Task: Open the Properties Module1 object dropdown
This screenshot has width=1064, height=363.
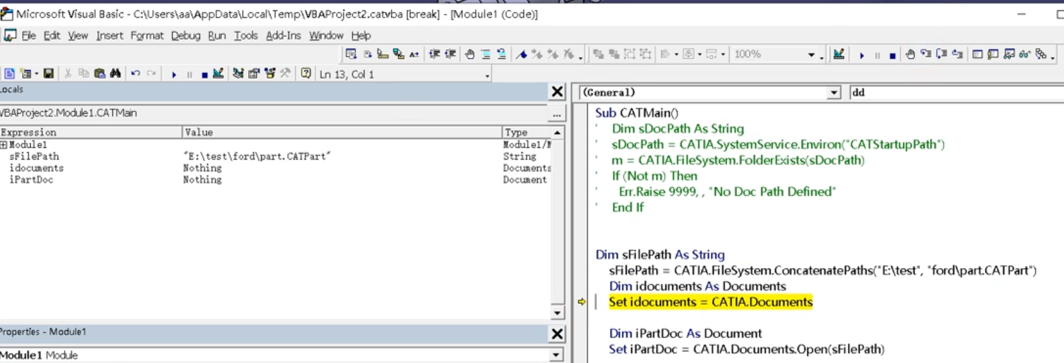Action: (x=556, y=355)
